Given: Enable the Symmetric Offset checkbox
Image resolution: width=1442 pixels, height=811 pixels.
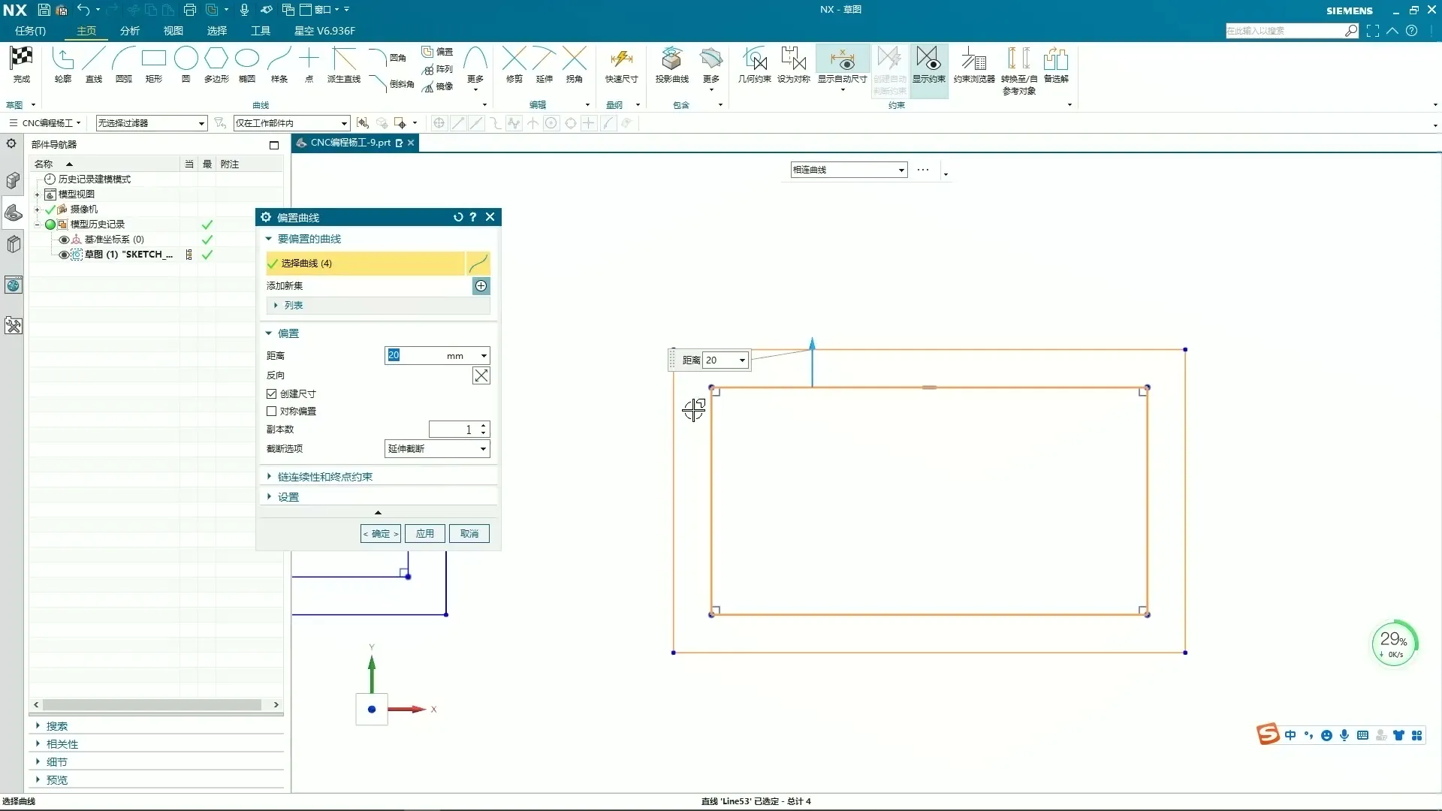Looking at the screenshot, I should (272, 411).
